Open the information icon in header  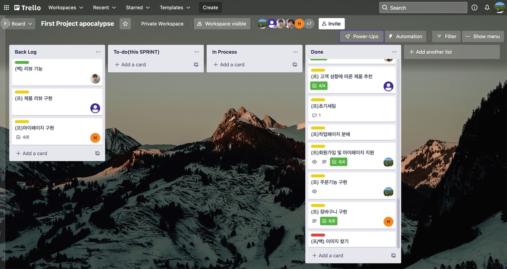point(475,7)
